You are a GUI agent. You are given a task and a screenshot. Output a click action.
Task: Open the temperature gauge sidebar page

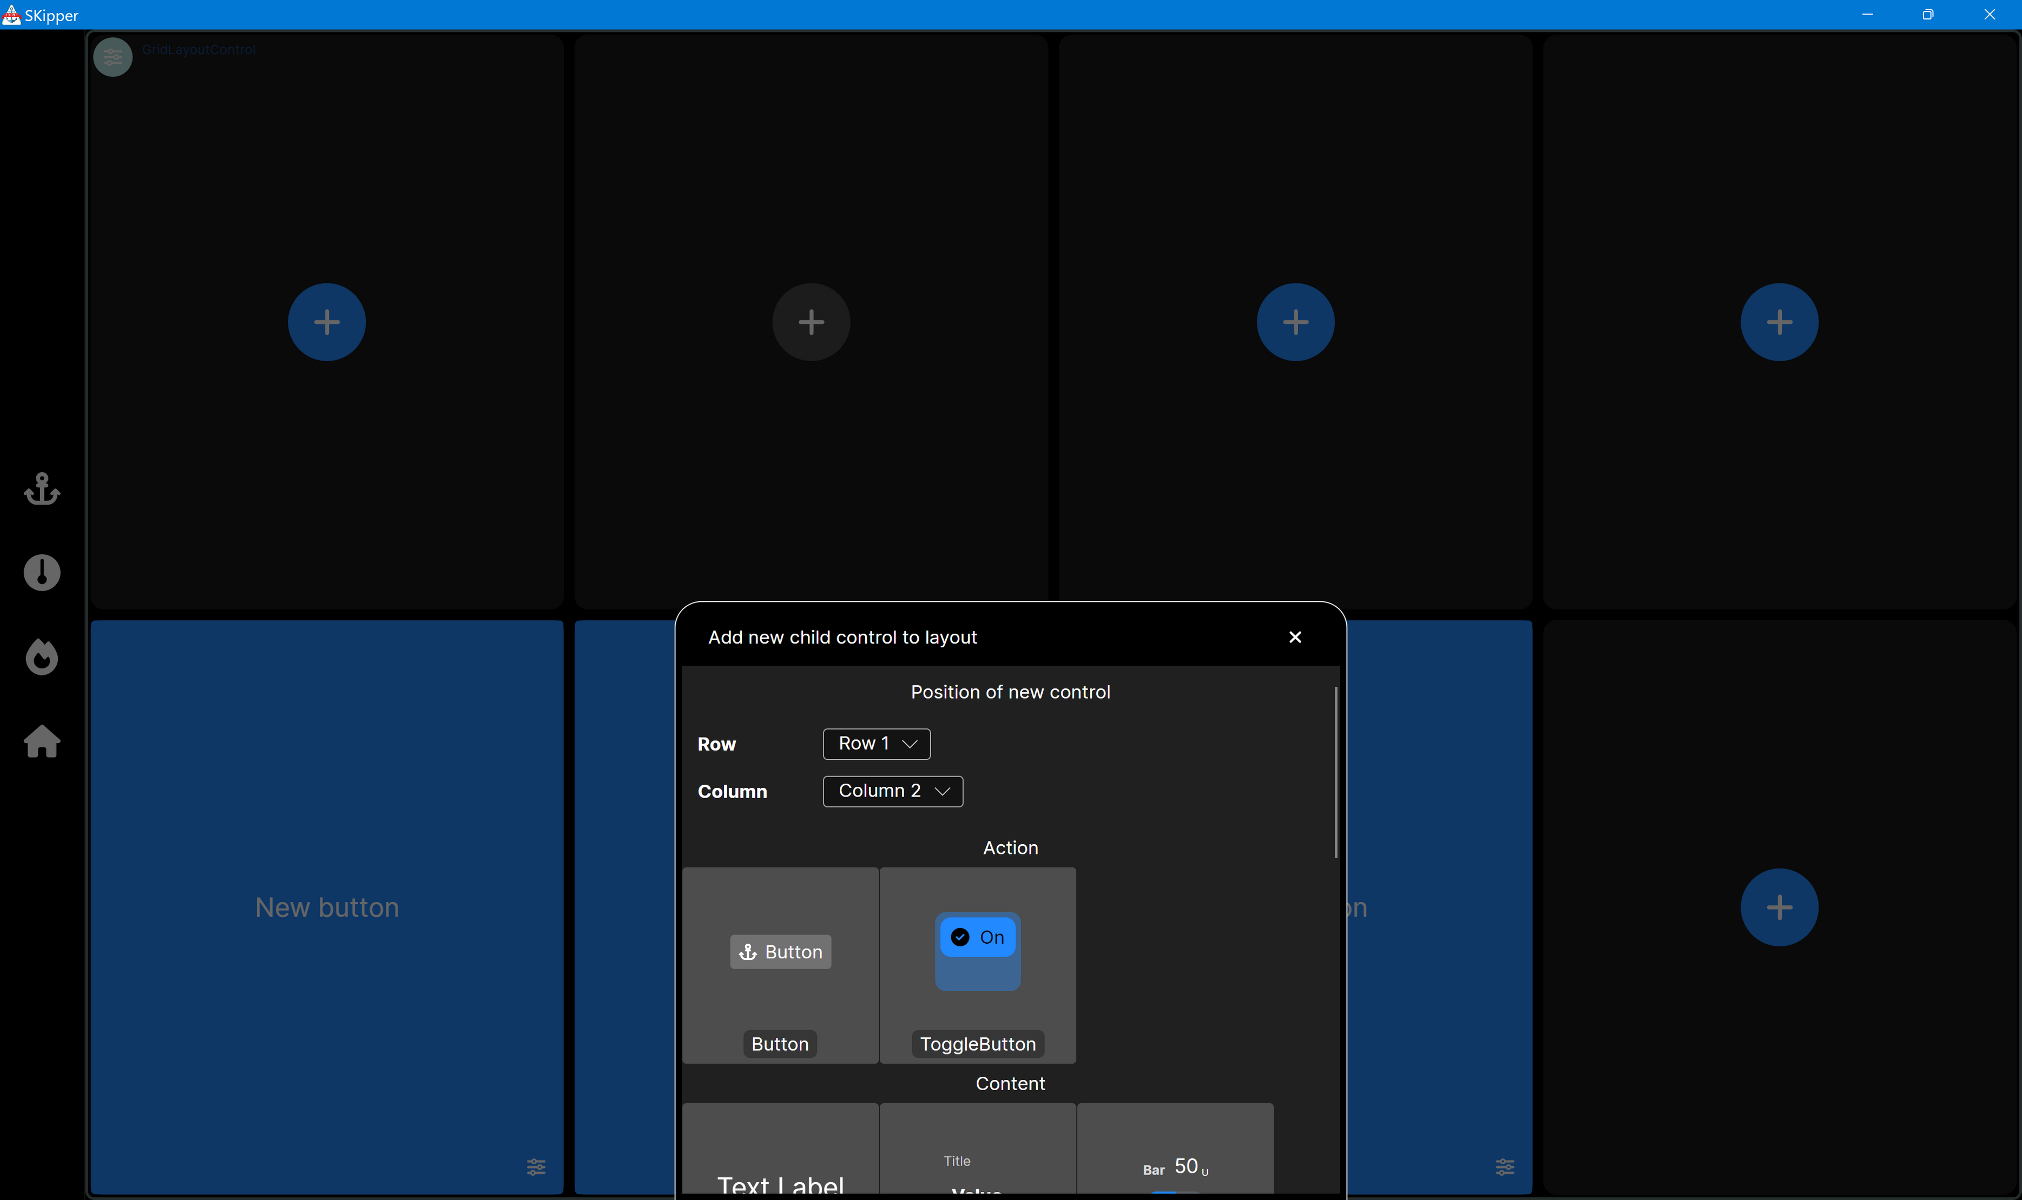[42, 573]
